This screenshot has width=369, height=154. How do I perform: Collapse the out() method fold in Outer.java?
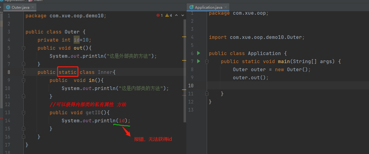click(23, 48)
